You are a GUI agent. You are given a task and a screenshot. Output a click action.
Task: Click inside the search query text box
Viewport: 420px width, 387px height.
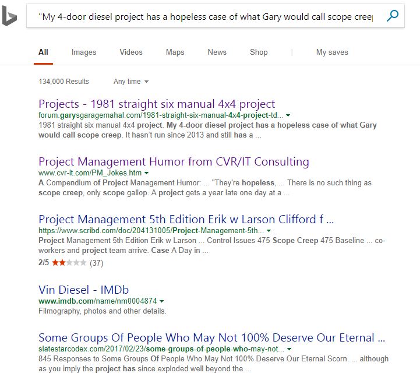[x=204, y=17]
